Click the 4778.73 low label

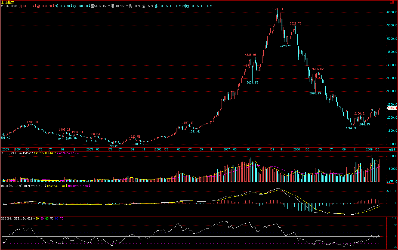point(286,47)
